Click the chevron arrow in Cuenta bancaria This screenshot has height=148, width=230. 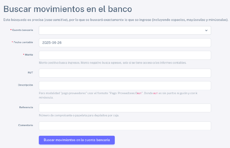[x=206, y=30]
